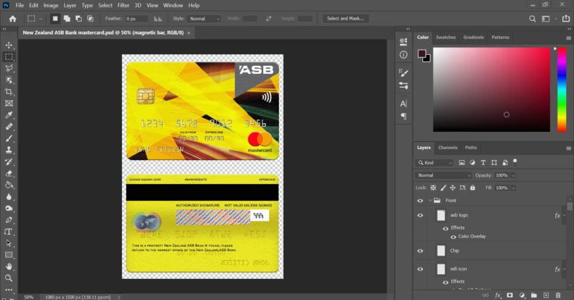Hide the asb logo layer
The height and width of the screenshot is (300, 574).
coord(420,215)
